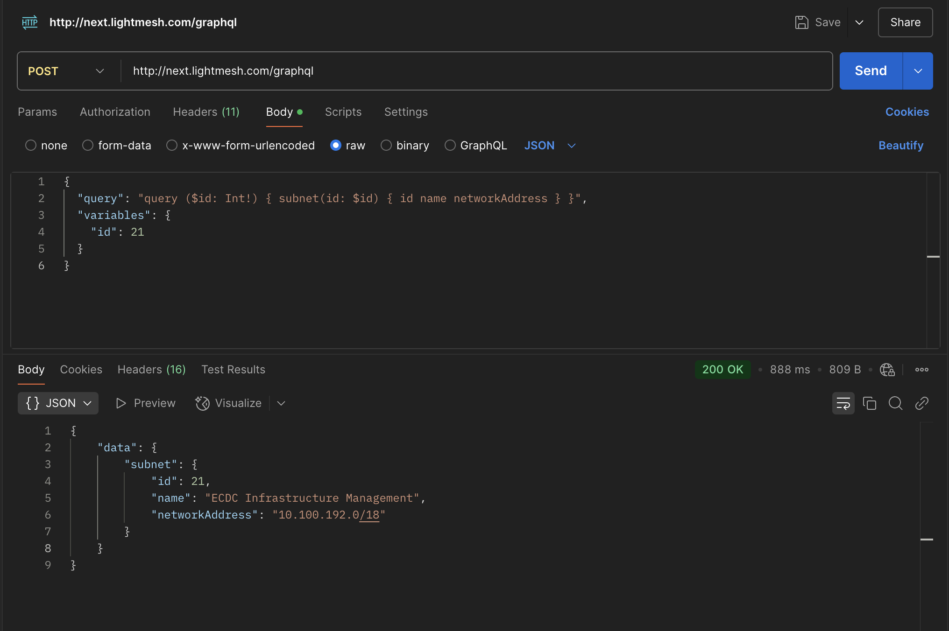The width and height of the screenshot is (949, 631).
Task: Click the response link chain icon
Action: click(x=921, y=403)
